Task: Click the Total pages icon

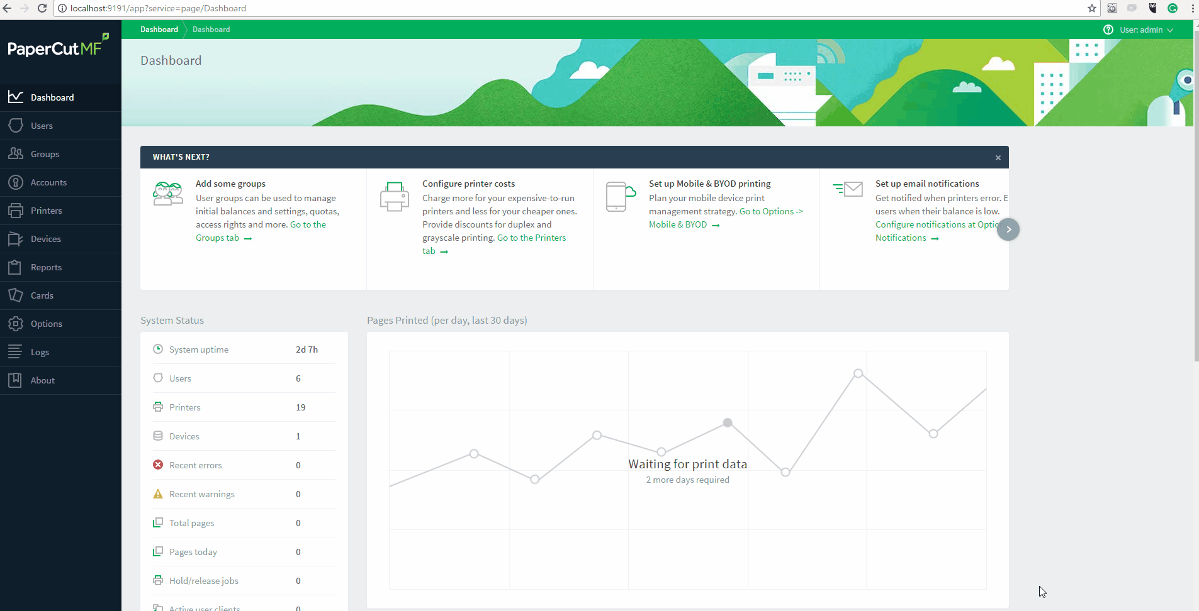Action: [158, 522]
